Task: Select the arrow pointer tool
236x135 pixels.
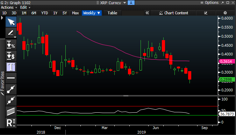Action: click(11, 22)
